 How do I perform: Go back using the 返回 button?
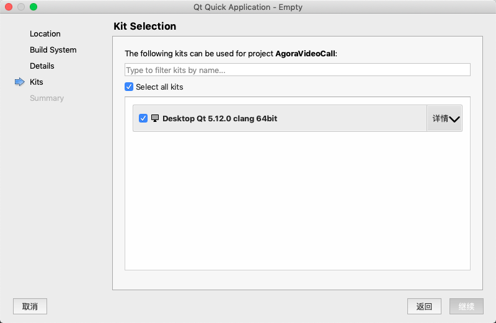[x=424, y=306]
